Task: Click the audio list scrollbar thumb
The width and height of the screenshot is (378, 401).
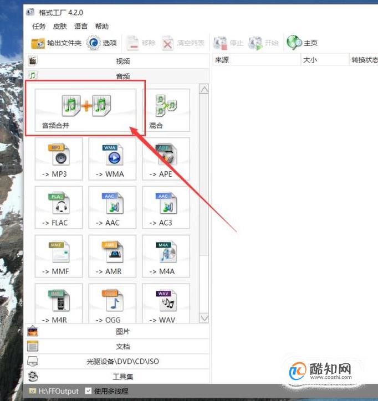Action: click(204, 174)
